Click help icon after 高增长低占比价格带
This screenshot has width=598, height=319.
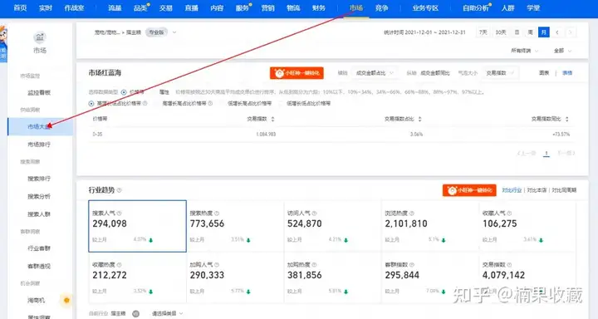145,103
